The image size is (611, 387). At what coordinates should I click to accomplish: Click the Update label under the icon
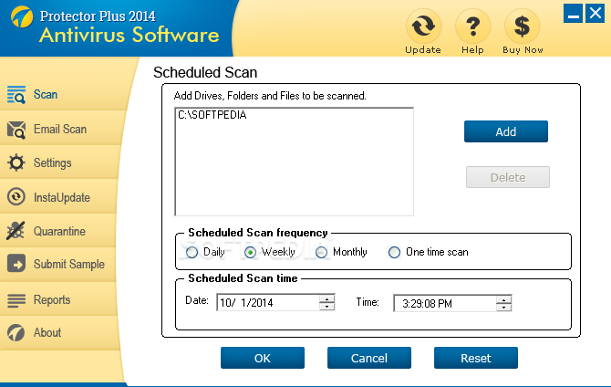click(x=423, y=50)
